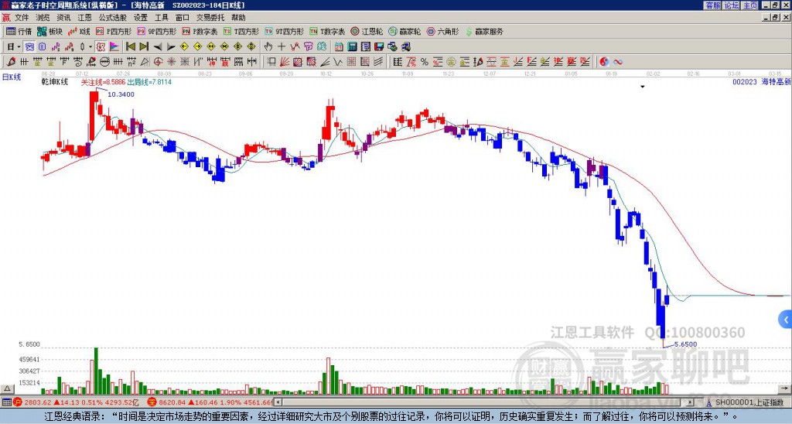
Task: Click the blue side panel expand chevron
Action: pyautogui.click(x=786, y=320)
